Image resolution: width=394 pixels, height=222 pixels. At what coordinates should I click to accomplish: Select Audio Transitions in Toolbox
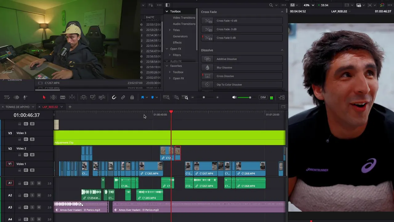pyautogui.click(x=184, y=24)
